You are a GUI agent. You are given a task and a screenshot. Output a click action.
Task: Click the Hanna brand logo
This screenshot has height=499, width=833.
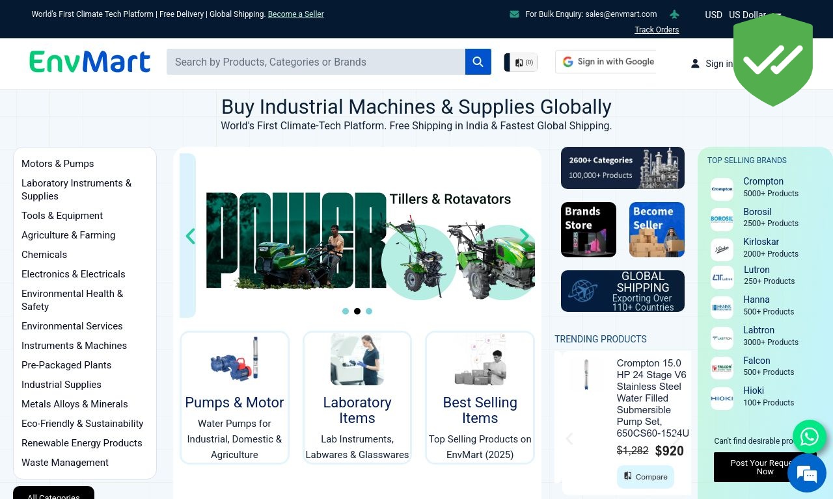pos(722,307)
